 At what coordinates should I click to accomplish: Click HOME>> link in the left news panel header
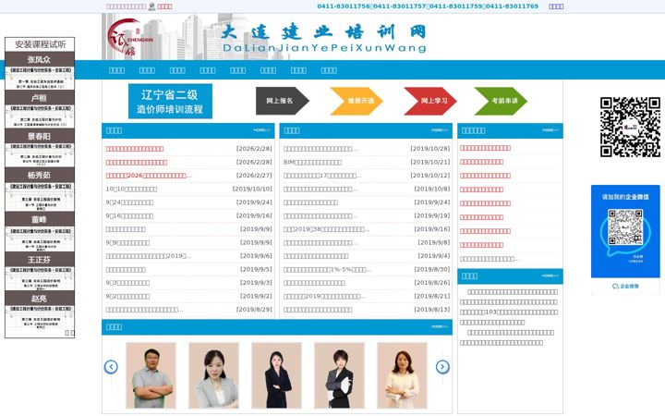pyautogui.click(x=261, y=130)
